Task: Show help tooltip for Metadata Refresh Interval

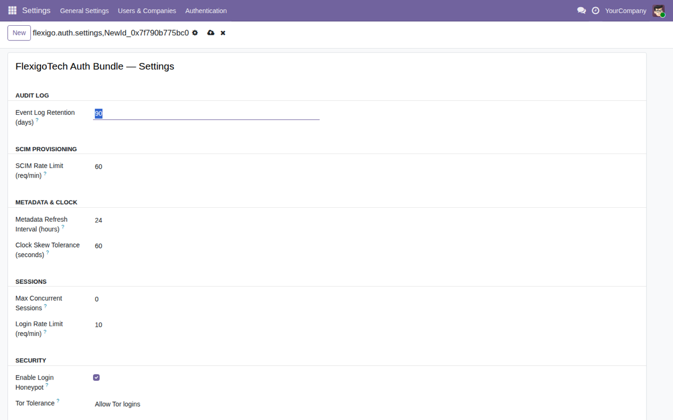Action: [63, 227]
